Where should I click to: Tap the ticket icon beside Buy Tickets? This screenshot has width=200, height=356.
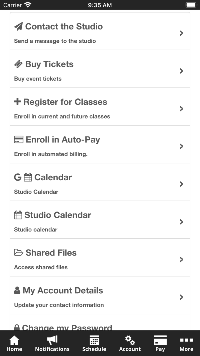18,64
